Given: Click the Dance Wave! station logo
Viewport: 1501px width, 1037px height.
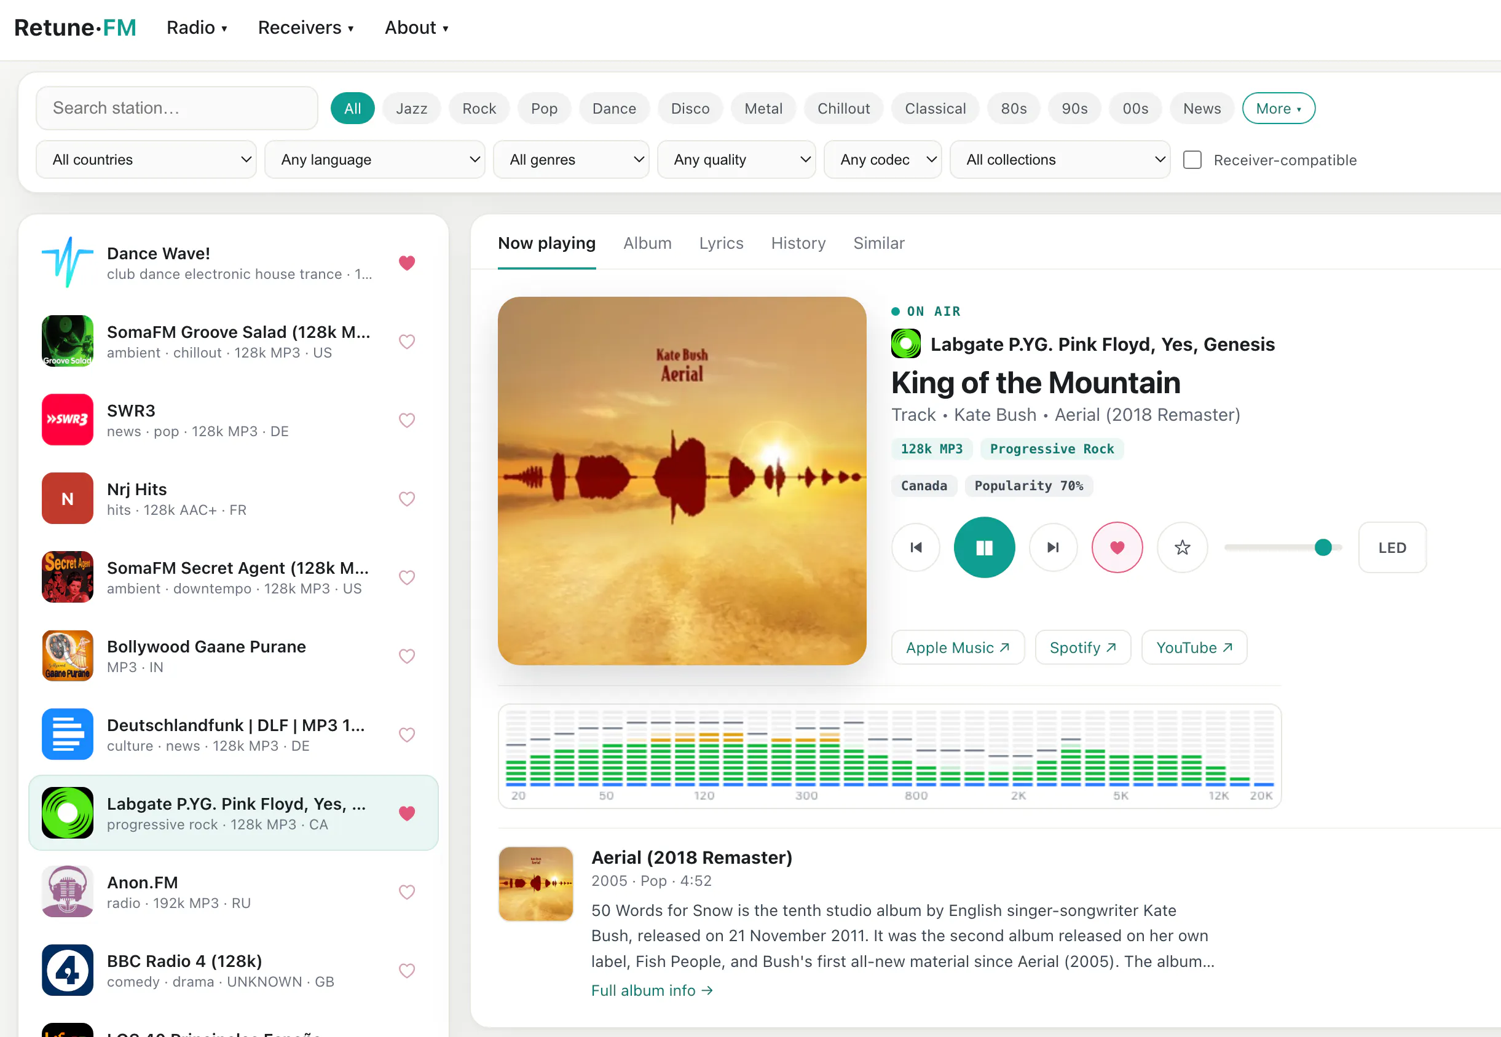Looking at the screenshot, I should pyautogui.click(x=68, y=262).
